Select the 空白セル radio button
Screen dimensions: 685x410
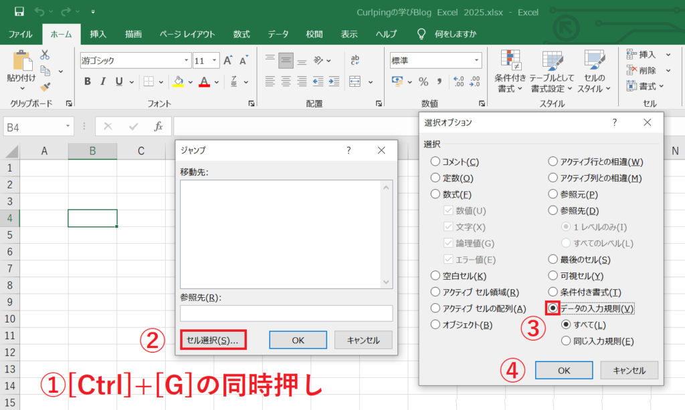[435, 276]
